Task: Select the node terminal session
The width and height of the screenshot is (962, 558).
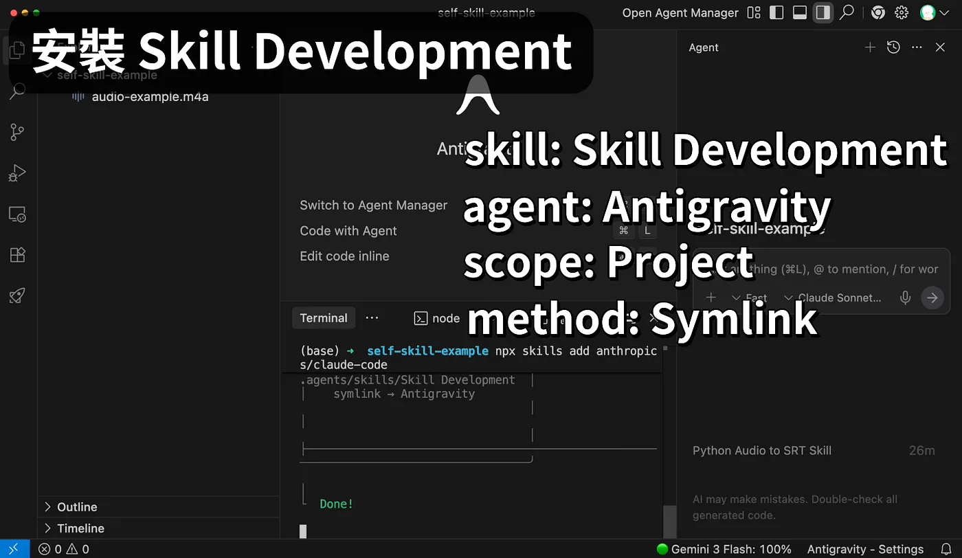Action: pyautogui.click(x=437, y=318)
